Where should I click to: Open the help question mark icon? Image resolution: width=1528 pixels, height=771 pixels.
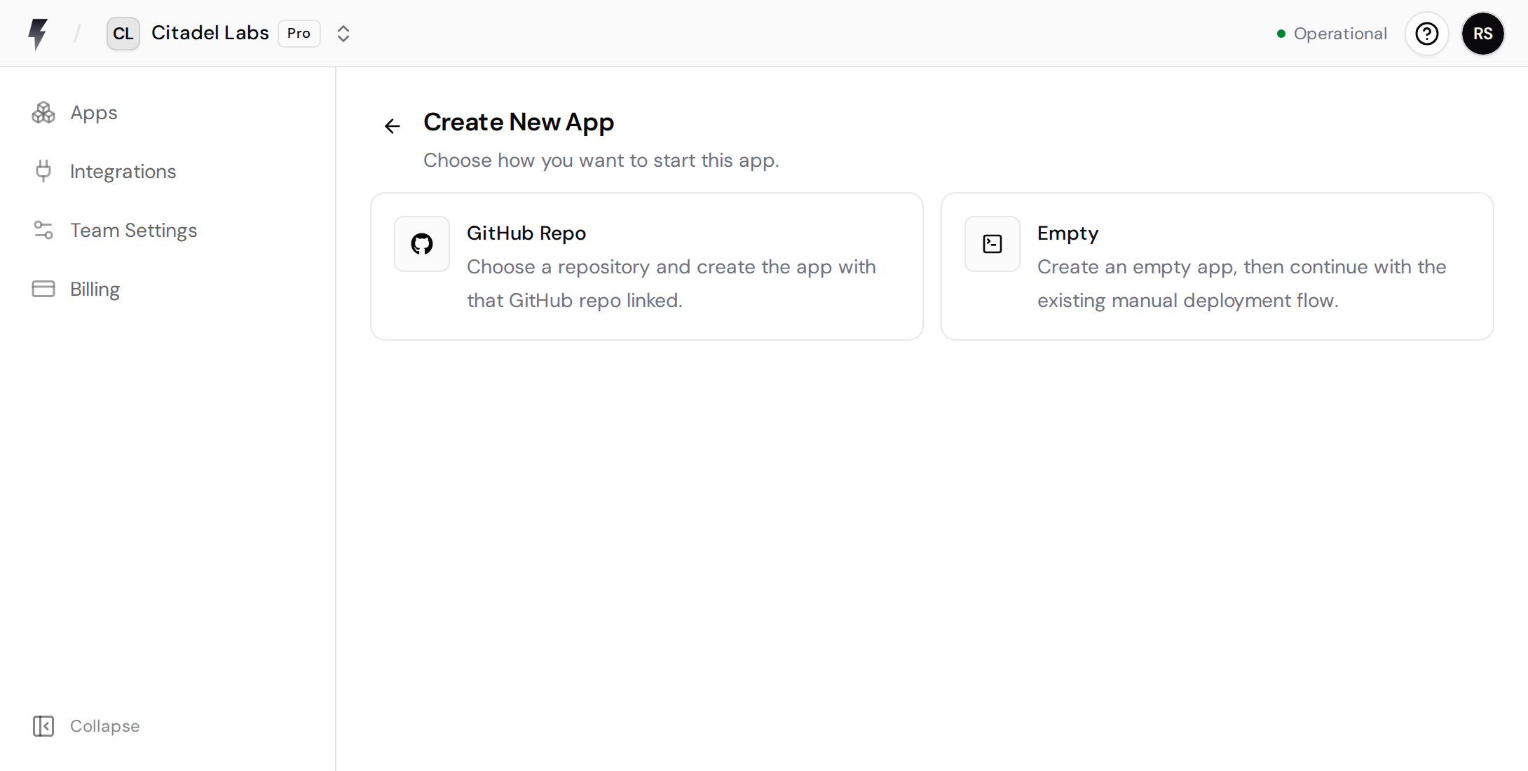tap(1426, 34)
